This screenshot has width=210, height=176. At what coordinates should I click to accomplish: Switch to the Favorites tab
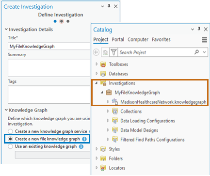[161, 39]
